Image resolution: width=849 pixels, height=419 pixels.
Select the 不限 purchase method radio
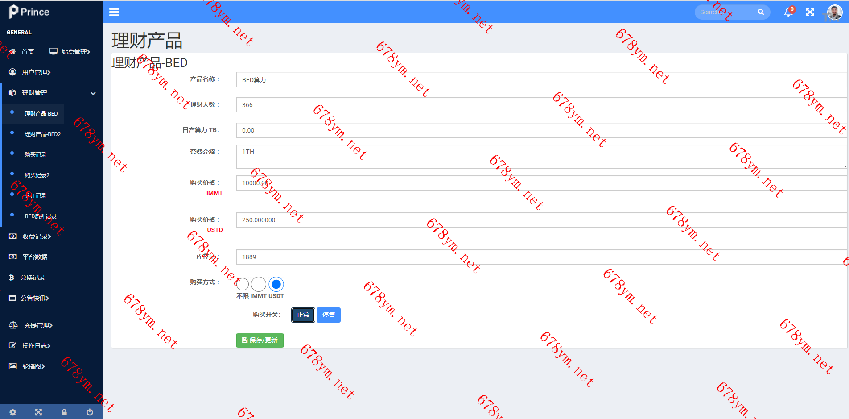[243, 284]
